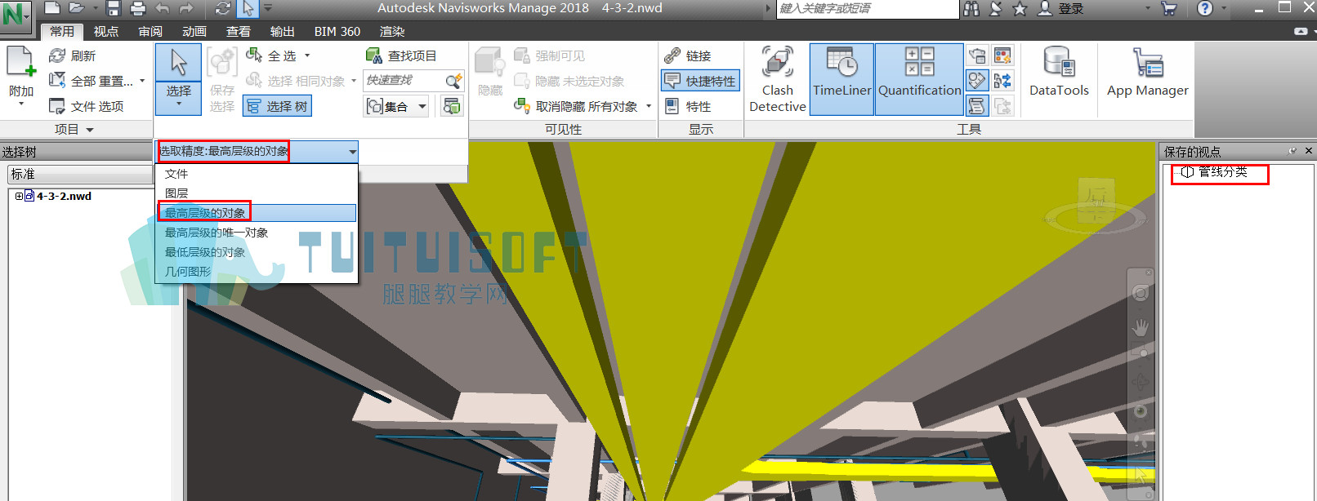Click the 刷新 refresh icon in ribbon
This screenshot has width=1317, height=501.
(x=57, y=55)
